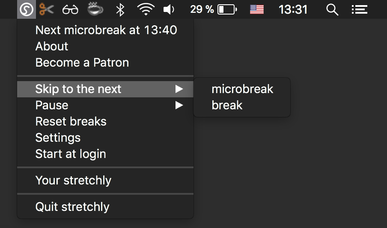Open the orange scissors menu bar icon
The image size is (387, 228).
point(46,9)
